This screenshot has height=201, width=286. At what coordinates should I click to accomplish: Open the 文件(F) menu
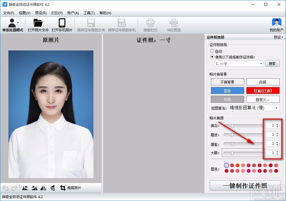pyautogui.click(x=9, y=13)
